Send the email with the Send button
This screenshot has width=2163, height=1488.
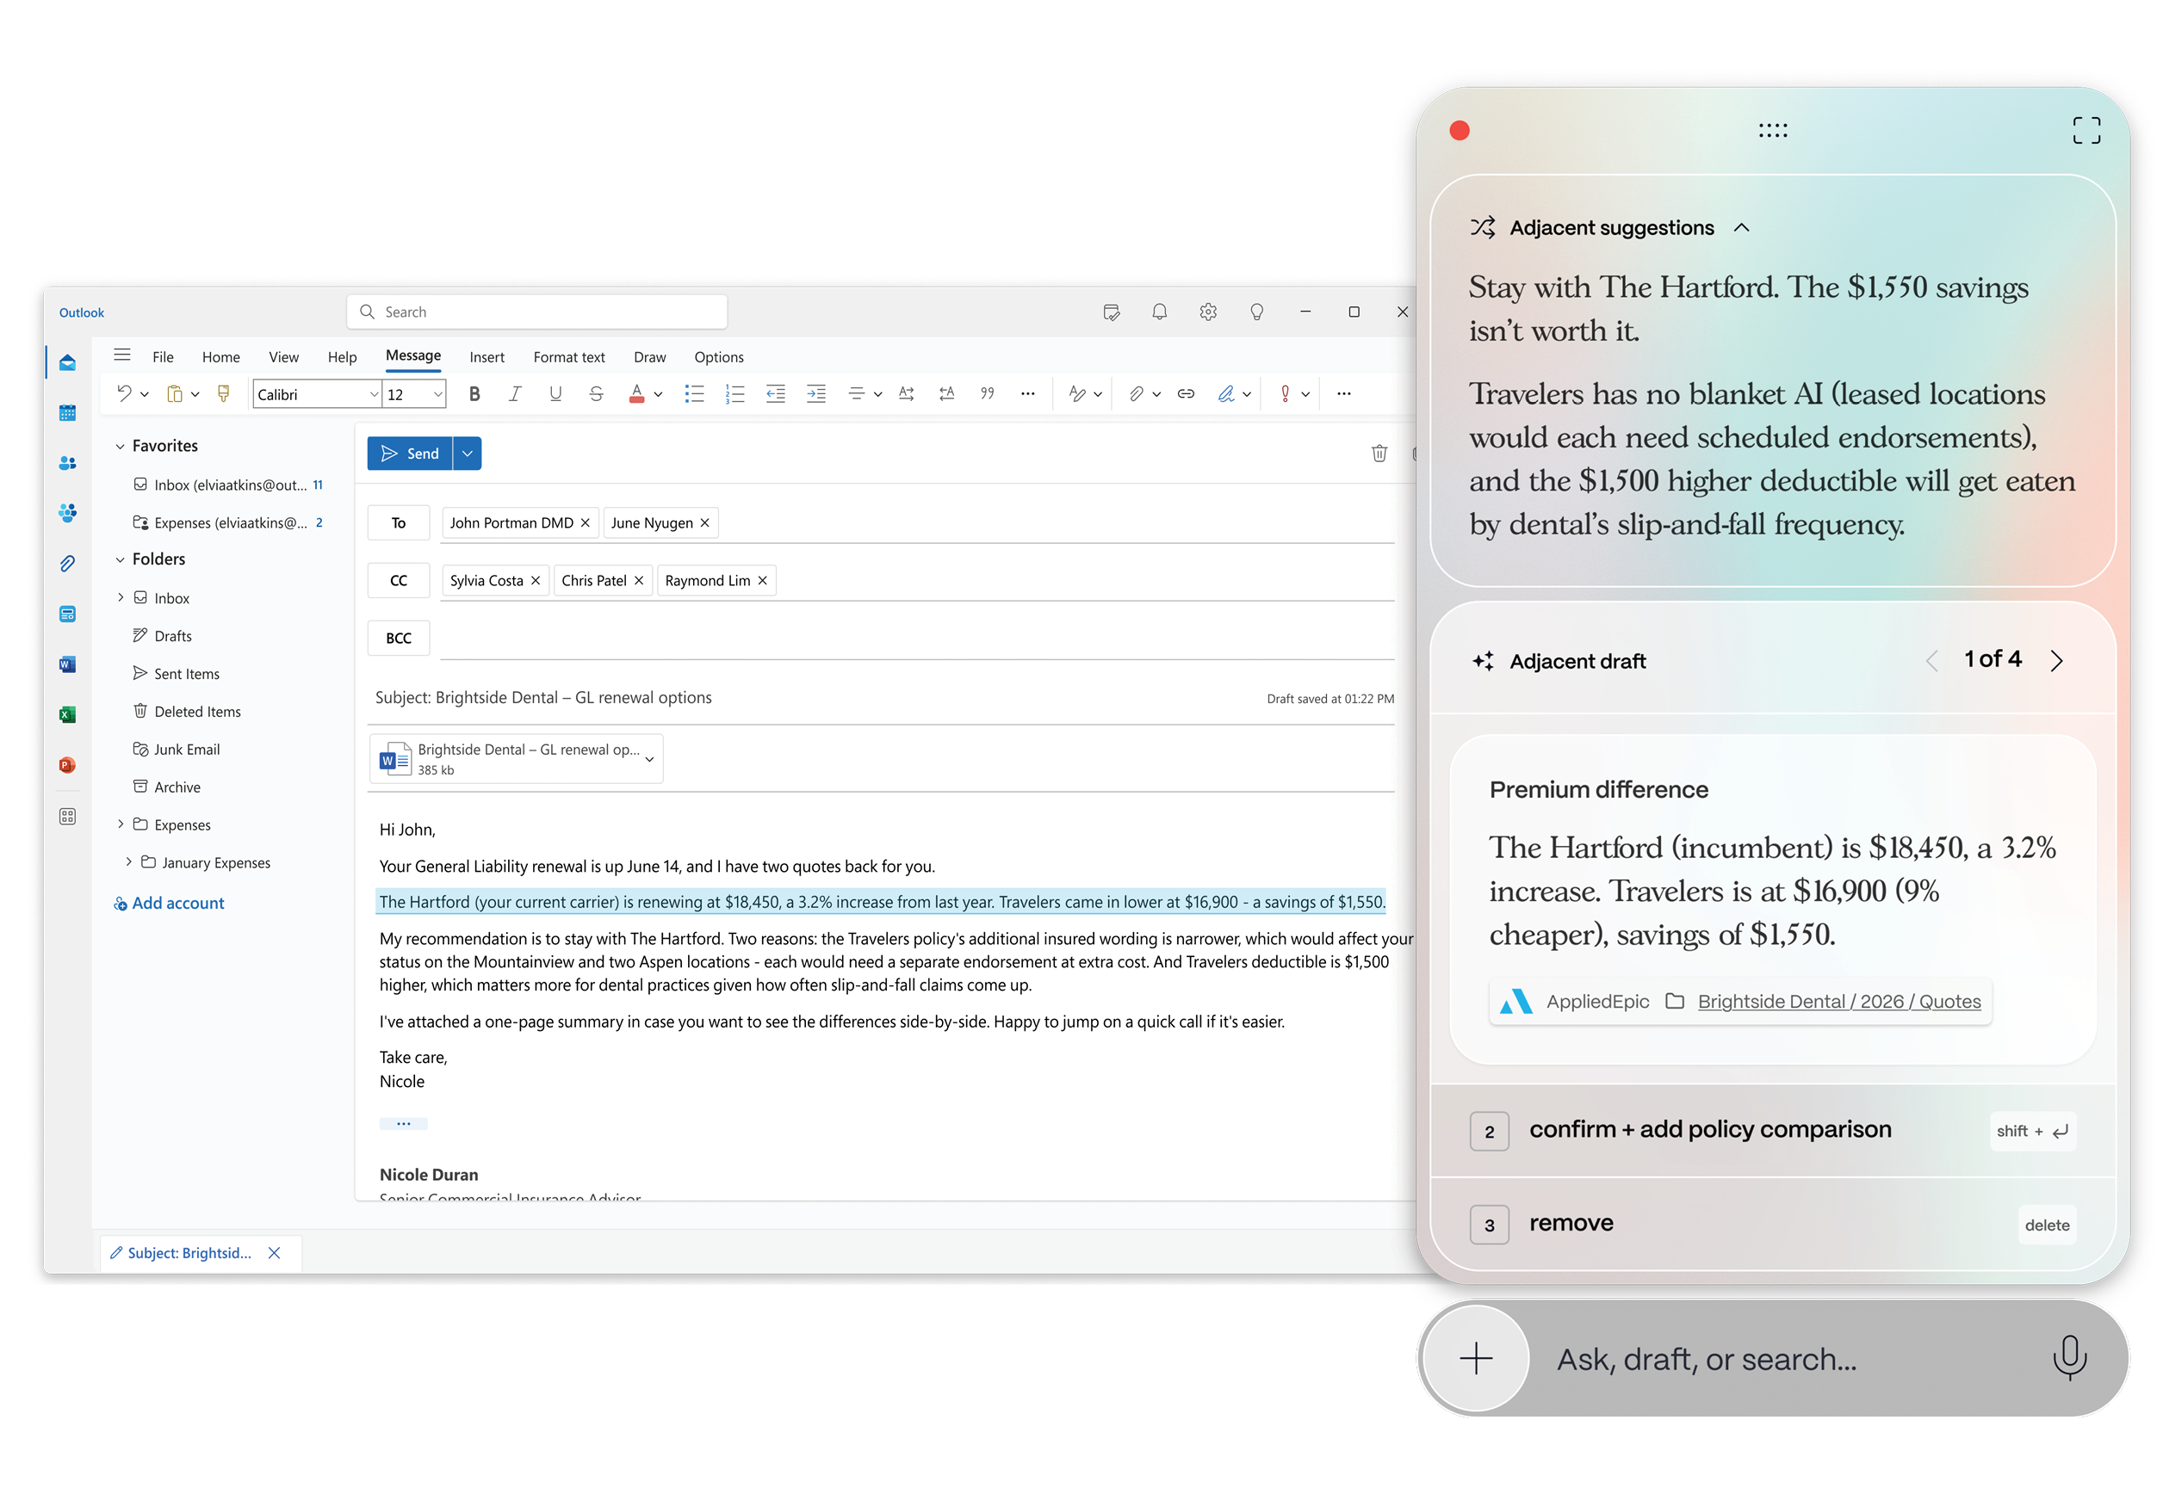coord(410,454)
